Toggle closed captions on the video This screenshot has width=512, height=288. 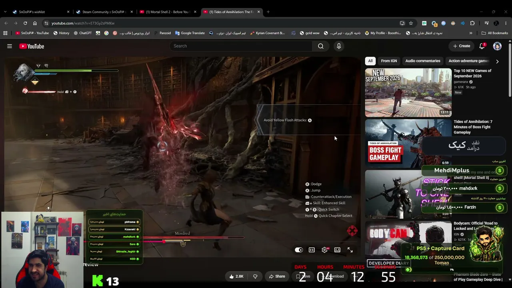[312, 250]
